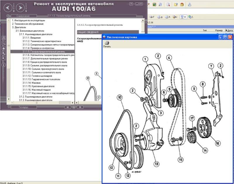Maximize the Увеличенная картинка window
234x184 pixels.
[225, 37]
